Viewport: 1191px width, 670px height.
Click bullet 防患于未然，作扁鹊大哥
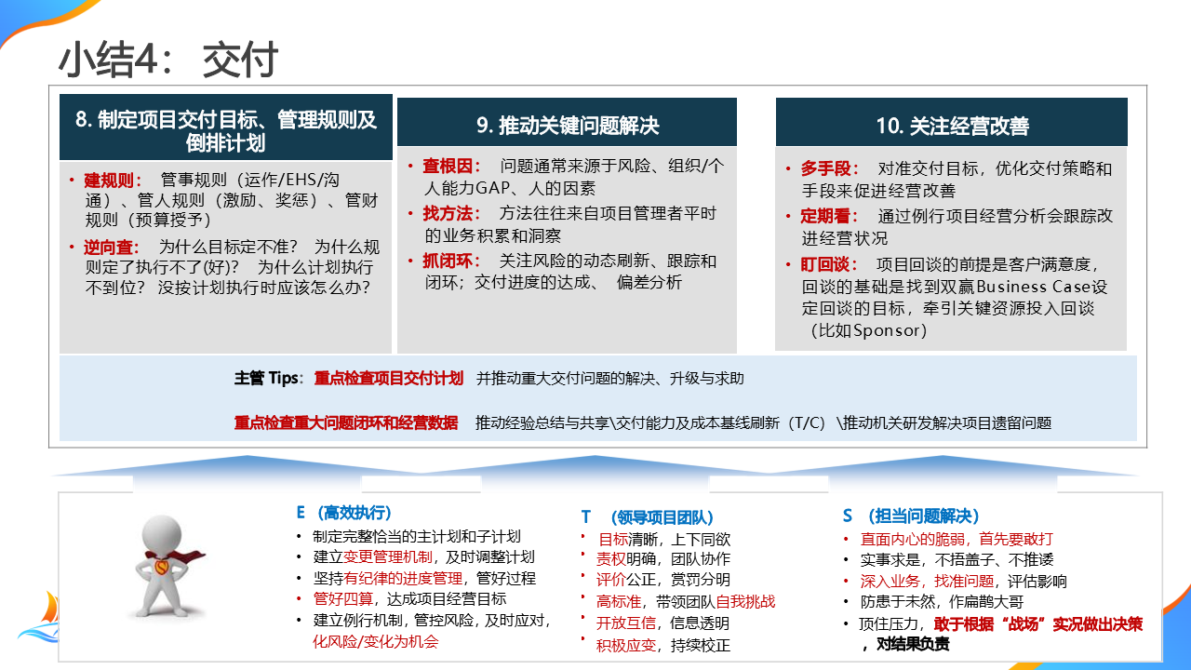[x=942, y=602]
